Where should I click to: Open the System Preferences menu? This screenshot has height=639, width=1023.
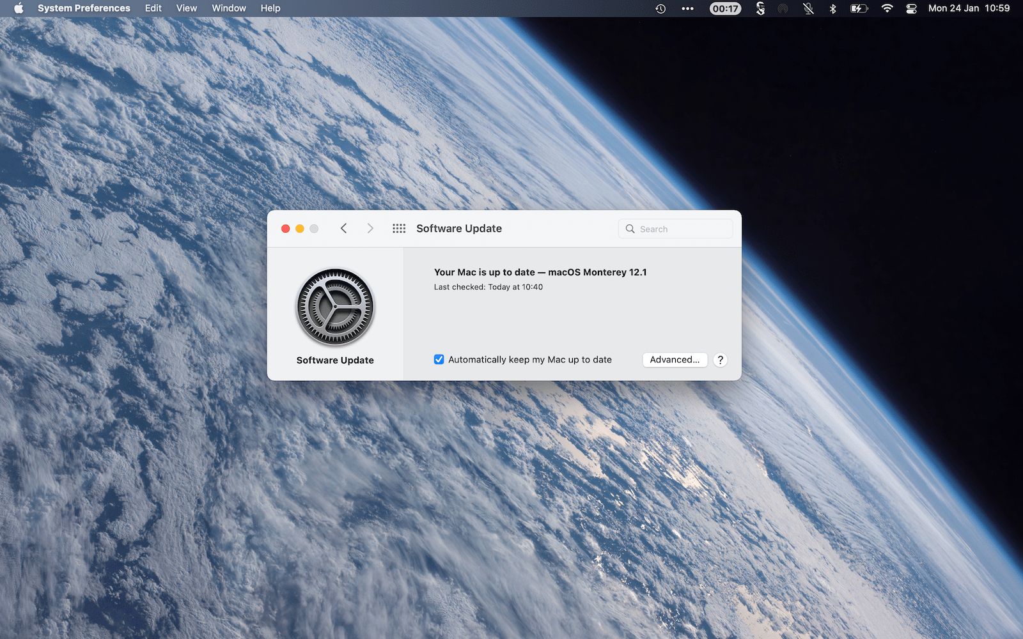[84, 8]
